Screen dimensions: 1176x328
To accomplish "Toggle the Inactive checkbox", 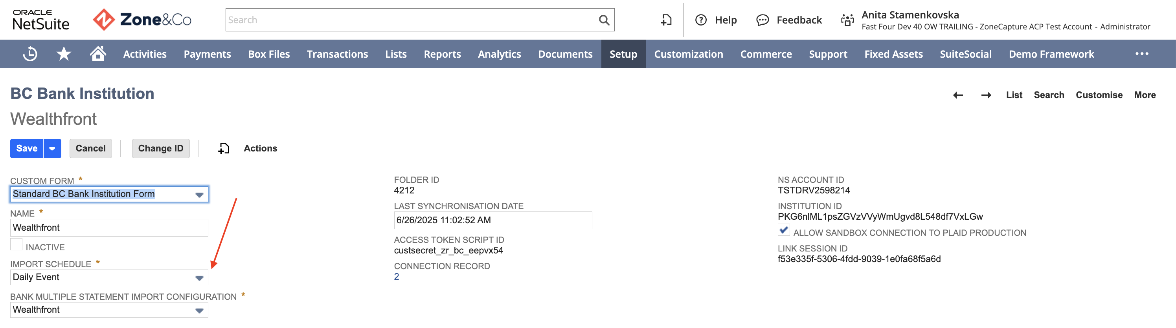I will [17, 244].
